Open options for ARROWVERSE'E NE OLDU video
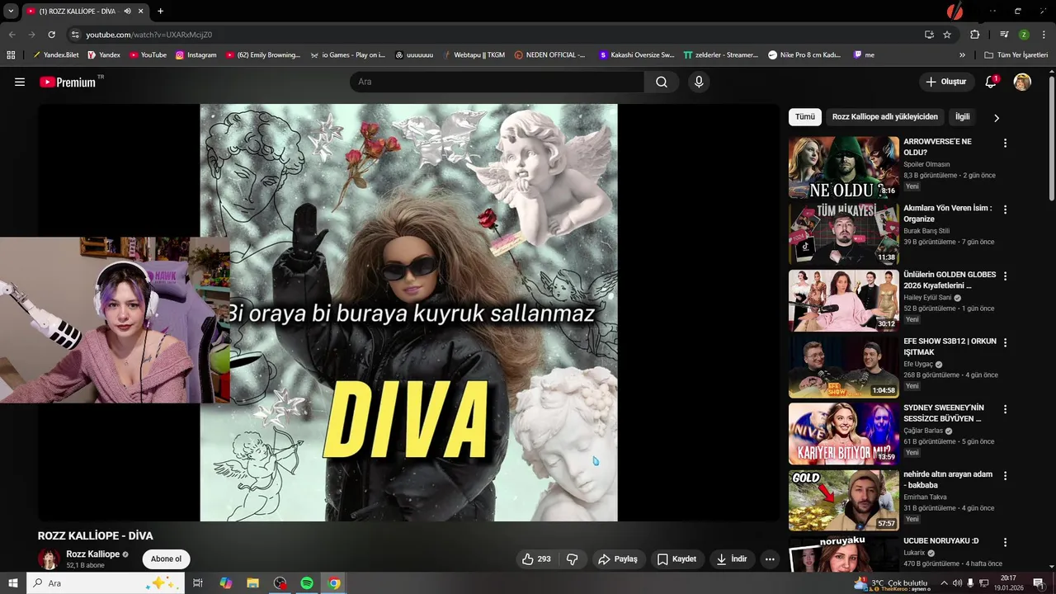The width and height of the screenshot is (1056, 594). pyautogui.click(x=1005, y=143)
